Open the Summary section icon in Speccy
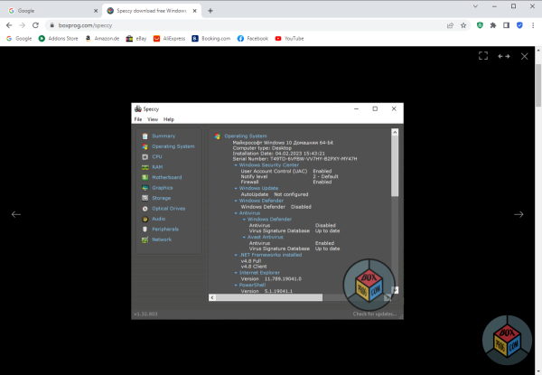The width and height of the screenshot is (542, 375). (145, 136)
